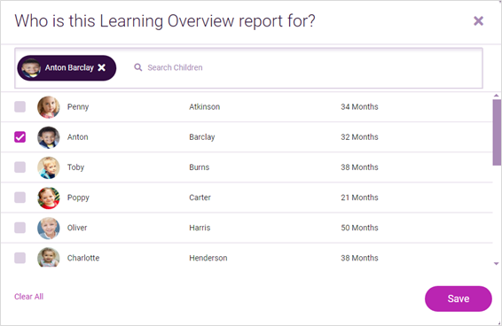Remove Anton Barclay chip with X icon
The image size is (502, 326).
(101, 67)
